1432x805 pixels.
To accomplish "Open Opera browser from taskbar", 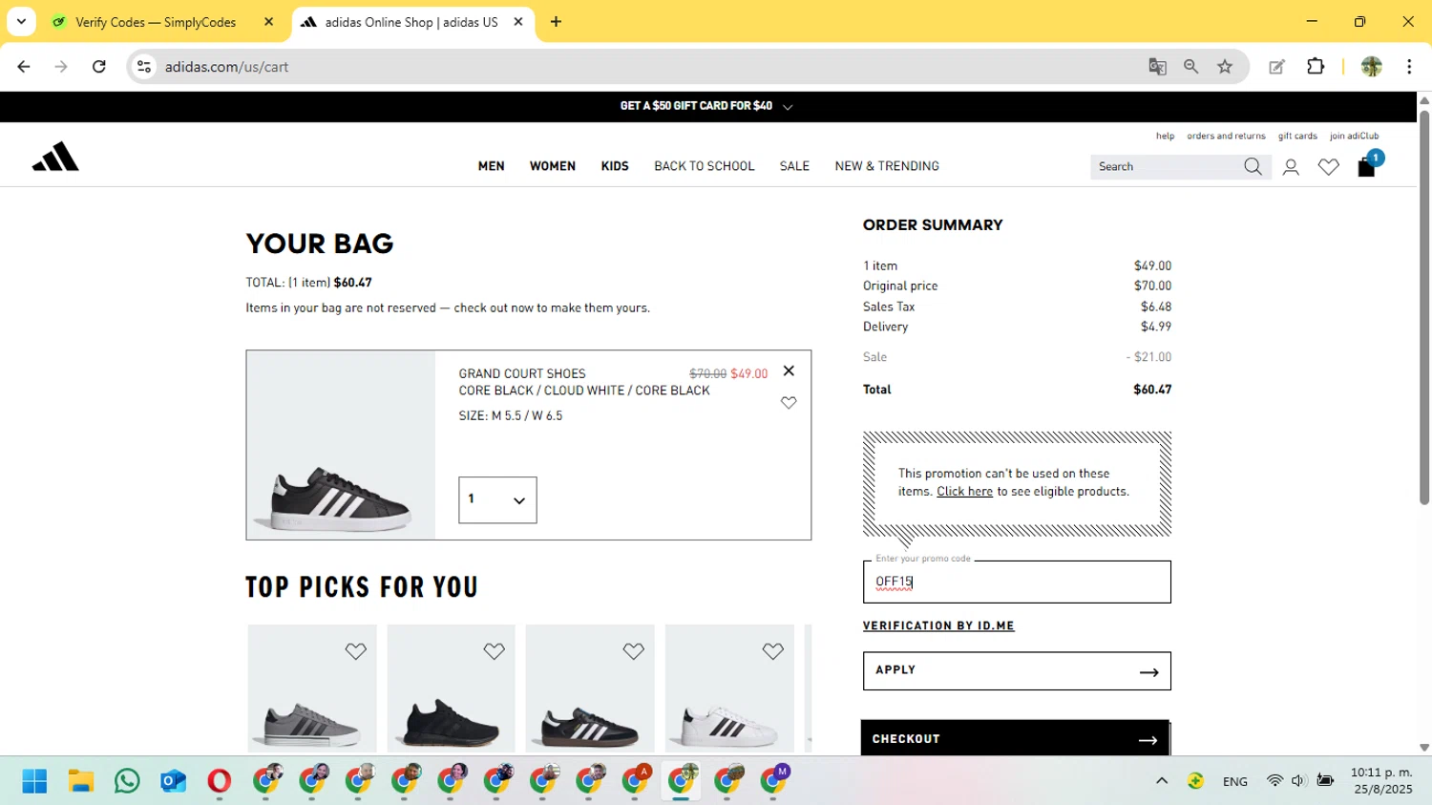I will 219,781.
